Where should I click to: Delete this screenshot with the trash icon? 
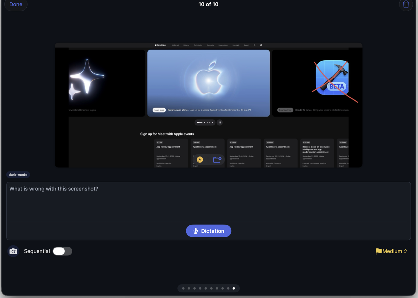406,4
